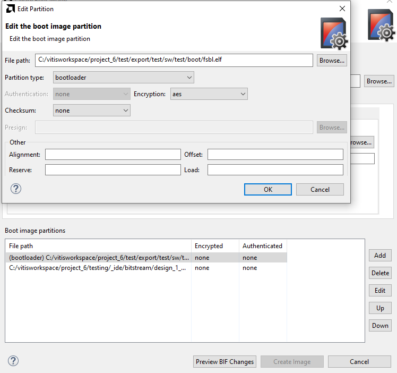
Task: Click Preview BIF Changes button
Action: 225,362
